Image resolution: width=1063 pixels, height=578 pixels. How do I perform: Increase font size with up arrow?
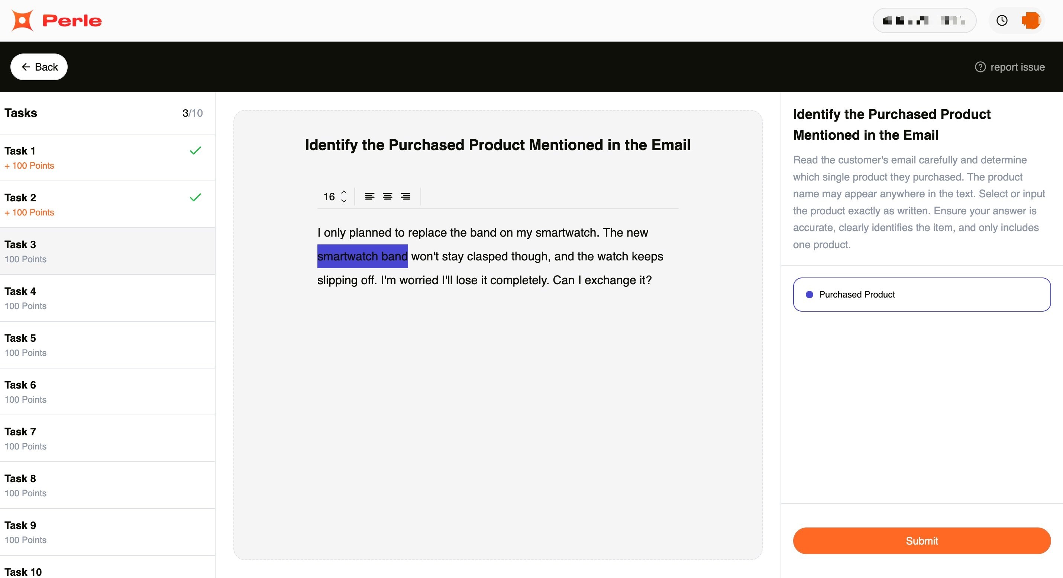[344, 192]
